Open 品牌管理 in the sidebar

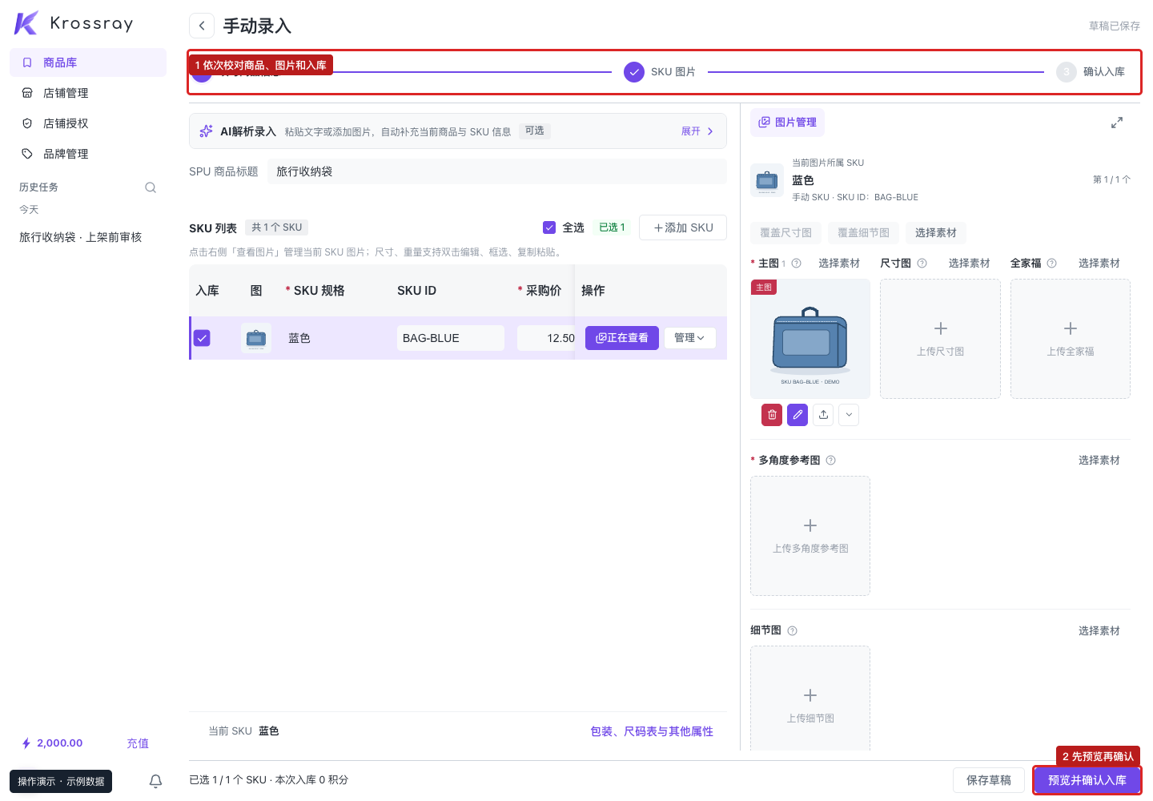pyautogui.click(x=88, y=154)
